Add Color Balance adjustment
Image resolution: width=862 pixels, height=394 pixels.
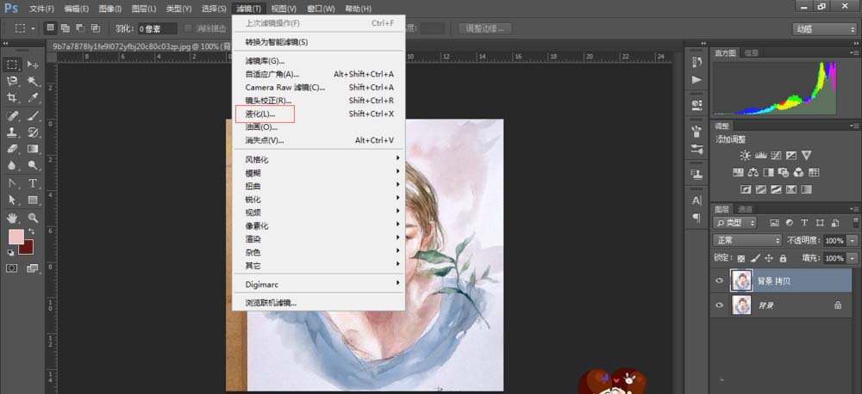point(753,172)
